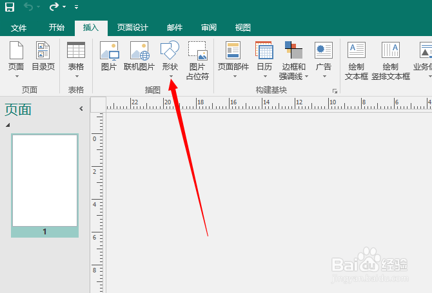Open 构建基块 group dialog launcher
Screen dimensions: 432x293
(x=335, y=91)
